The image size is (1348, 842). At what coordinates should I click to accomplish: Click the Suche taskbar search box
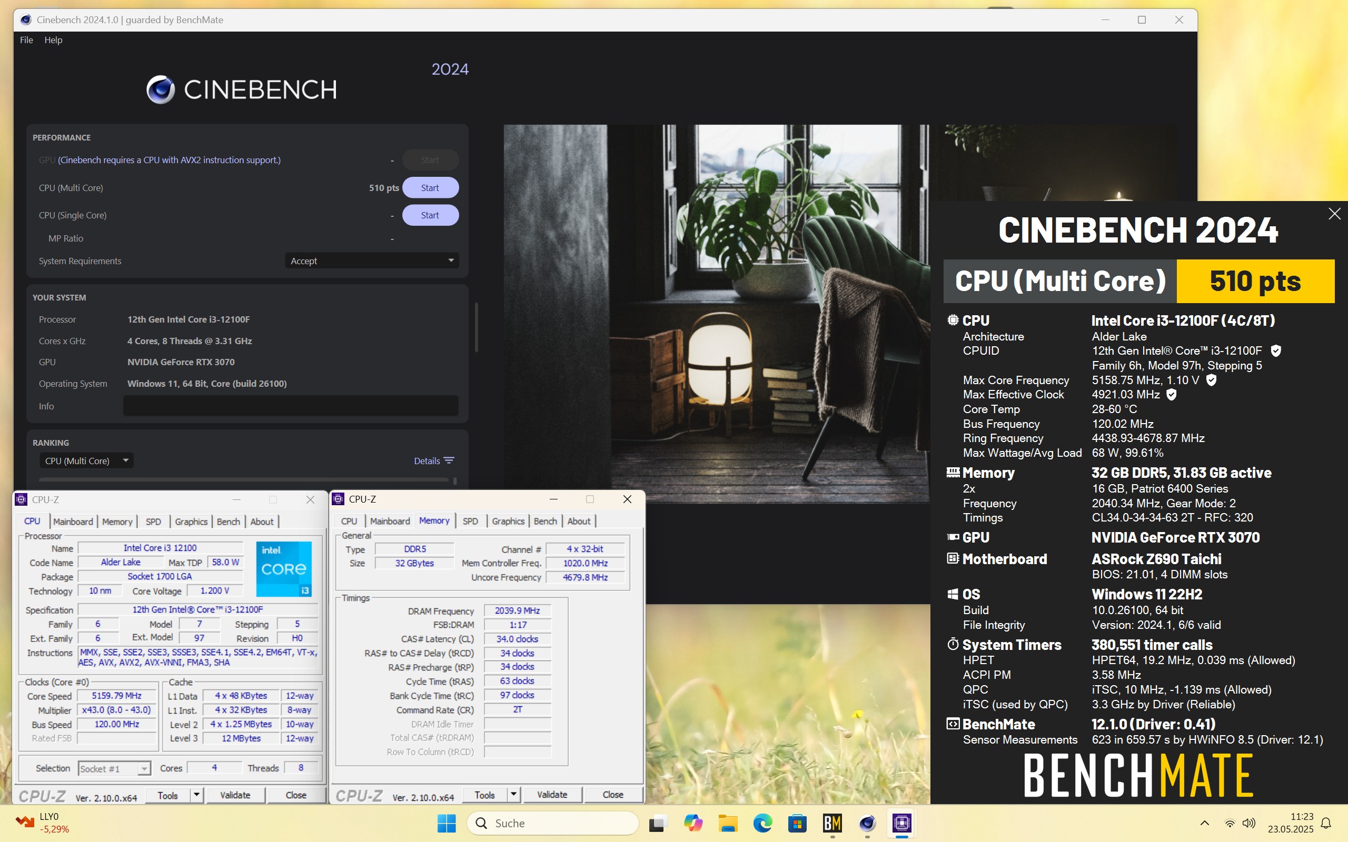tap(552, 823)
